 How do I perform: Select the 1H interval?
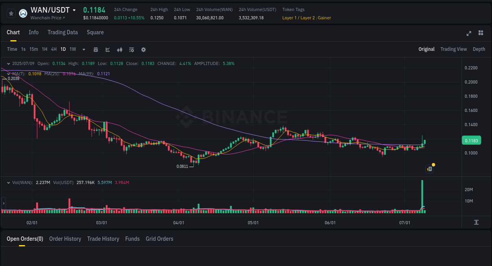[44, 49]
